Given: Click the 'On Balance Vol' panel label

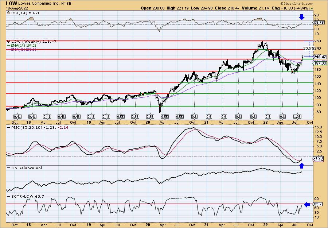Looking at the screenshot, I should 24,168.
